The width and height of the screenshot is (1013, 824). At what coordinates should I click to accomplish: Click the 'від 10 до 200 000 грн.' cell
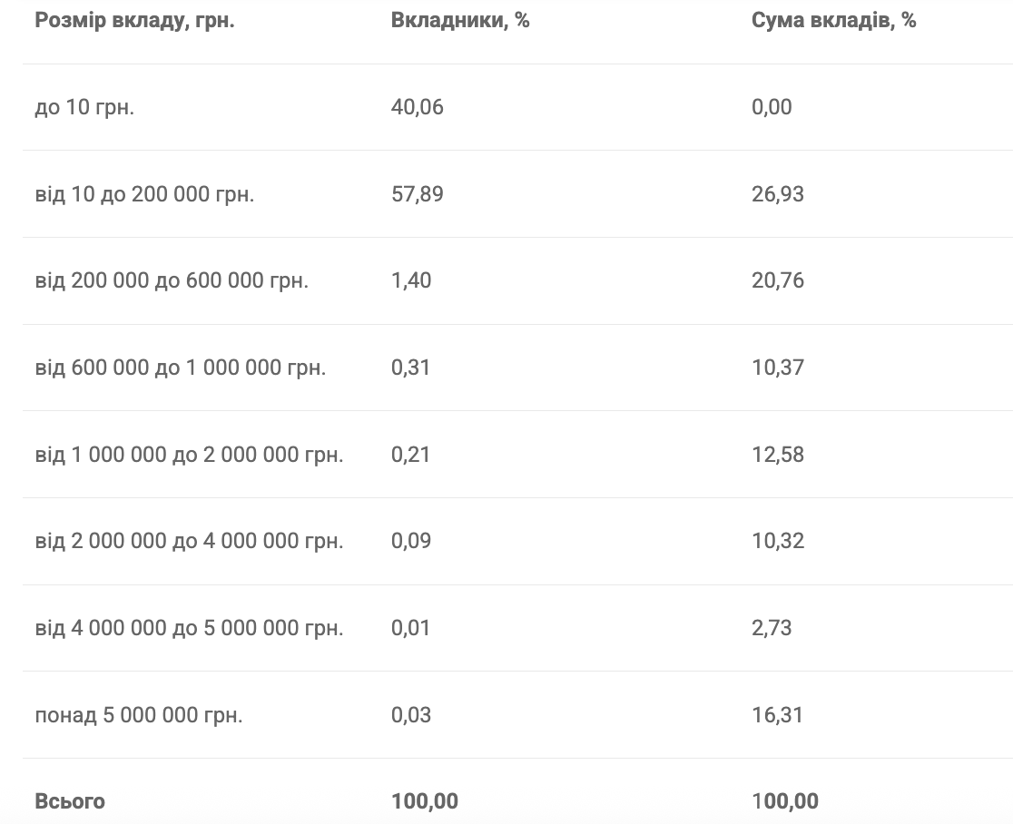(144, 194)
